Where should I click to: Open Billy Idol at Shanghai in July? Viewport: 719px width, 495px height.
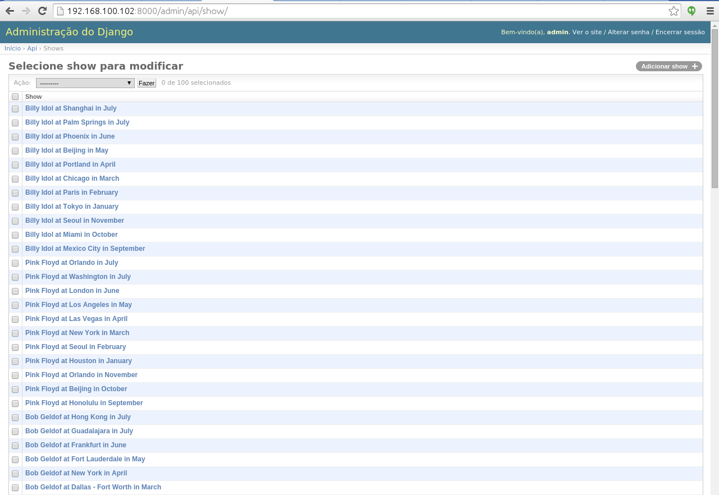tap(71, 108)
